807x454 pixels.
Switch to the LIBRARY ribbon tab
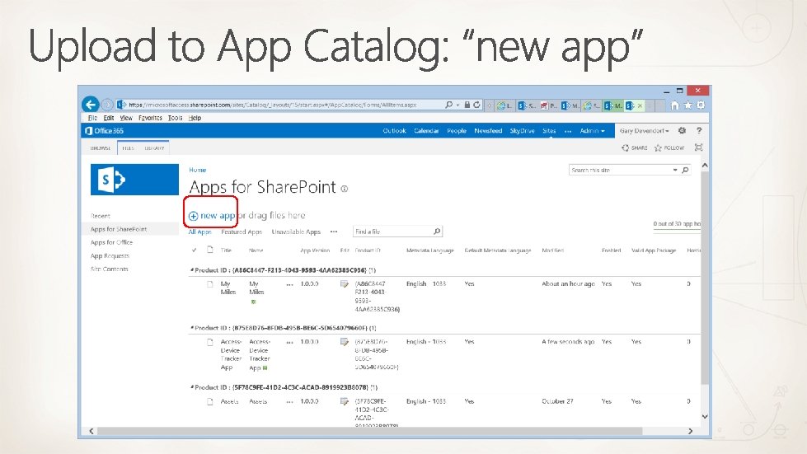pos(154,148)
